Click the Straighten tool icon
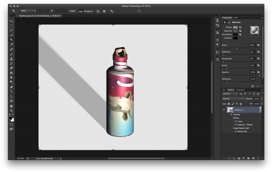The height and width of the screenshot is (172, 272). (81, 11)
